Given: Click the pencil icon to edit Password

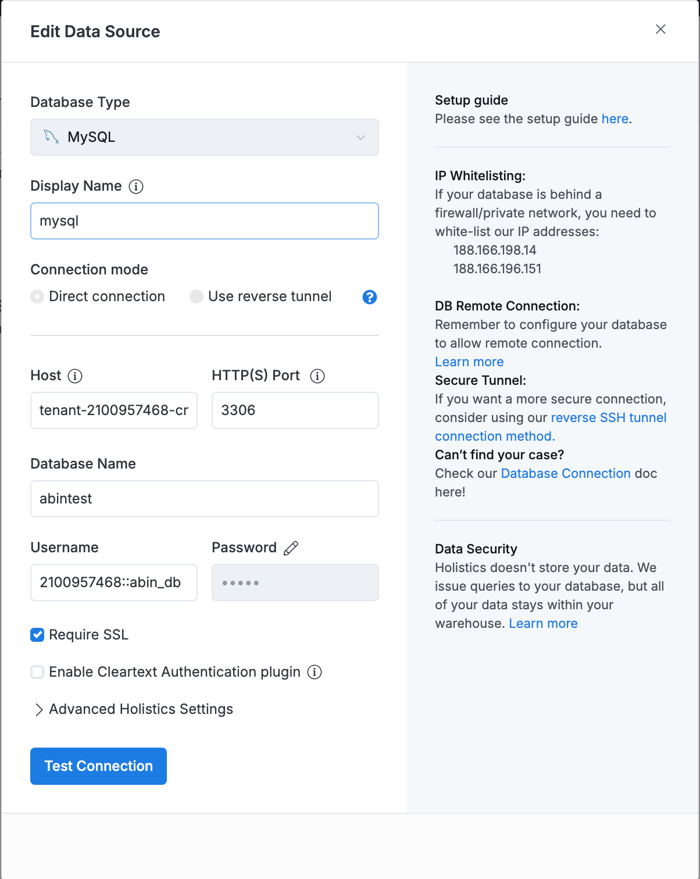Looking at the screenshot, I should (291, 548).
